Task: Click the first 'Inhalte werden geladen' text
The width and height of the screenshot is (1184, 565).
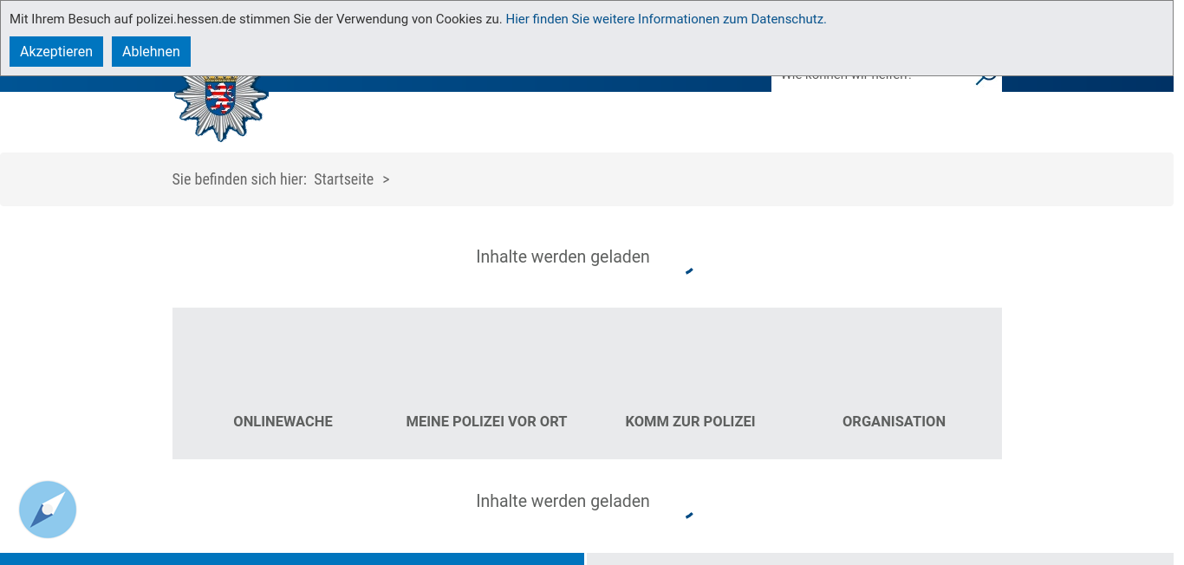Action: point(563,257)
